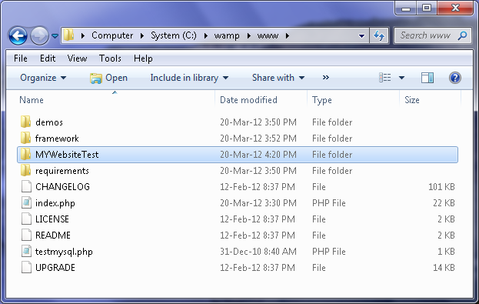The image size is (479, 304).
Task: Click the testmysql.php file name
Action: click(x=64, y=252)
